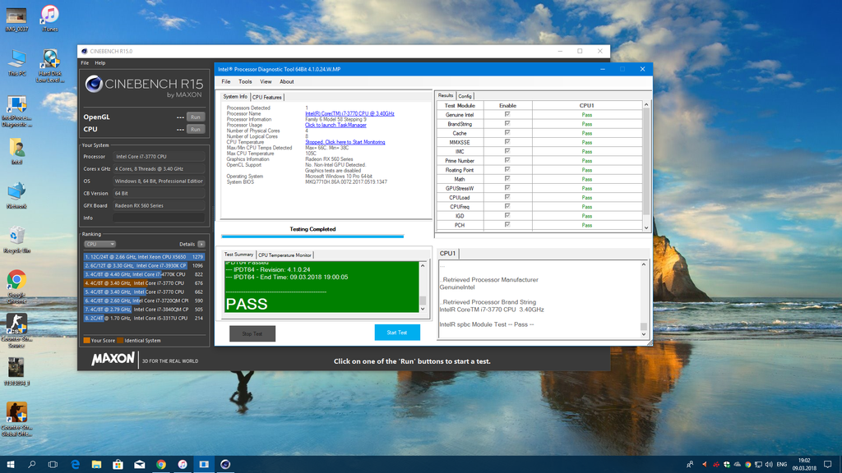Toggle the IMC test checkbox
Screen dimensions: 842x473
coord(507,151)
